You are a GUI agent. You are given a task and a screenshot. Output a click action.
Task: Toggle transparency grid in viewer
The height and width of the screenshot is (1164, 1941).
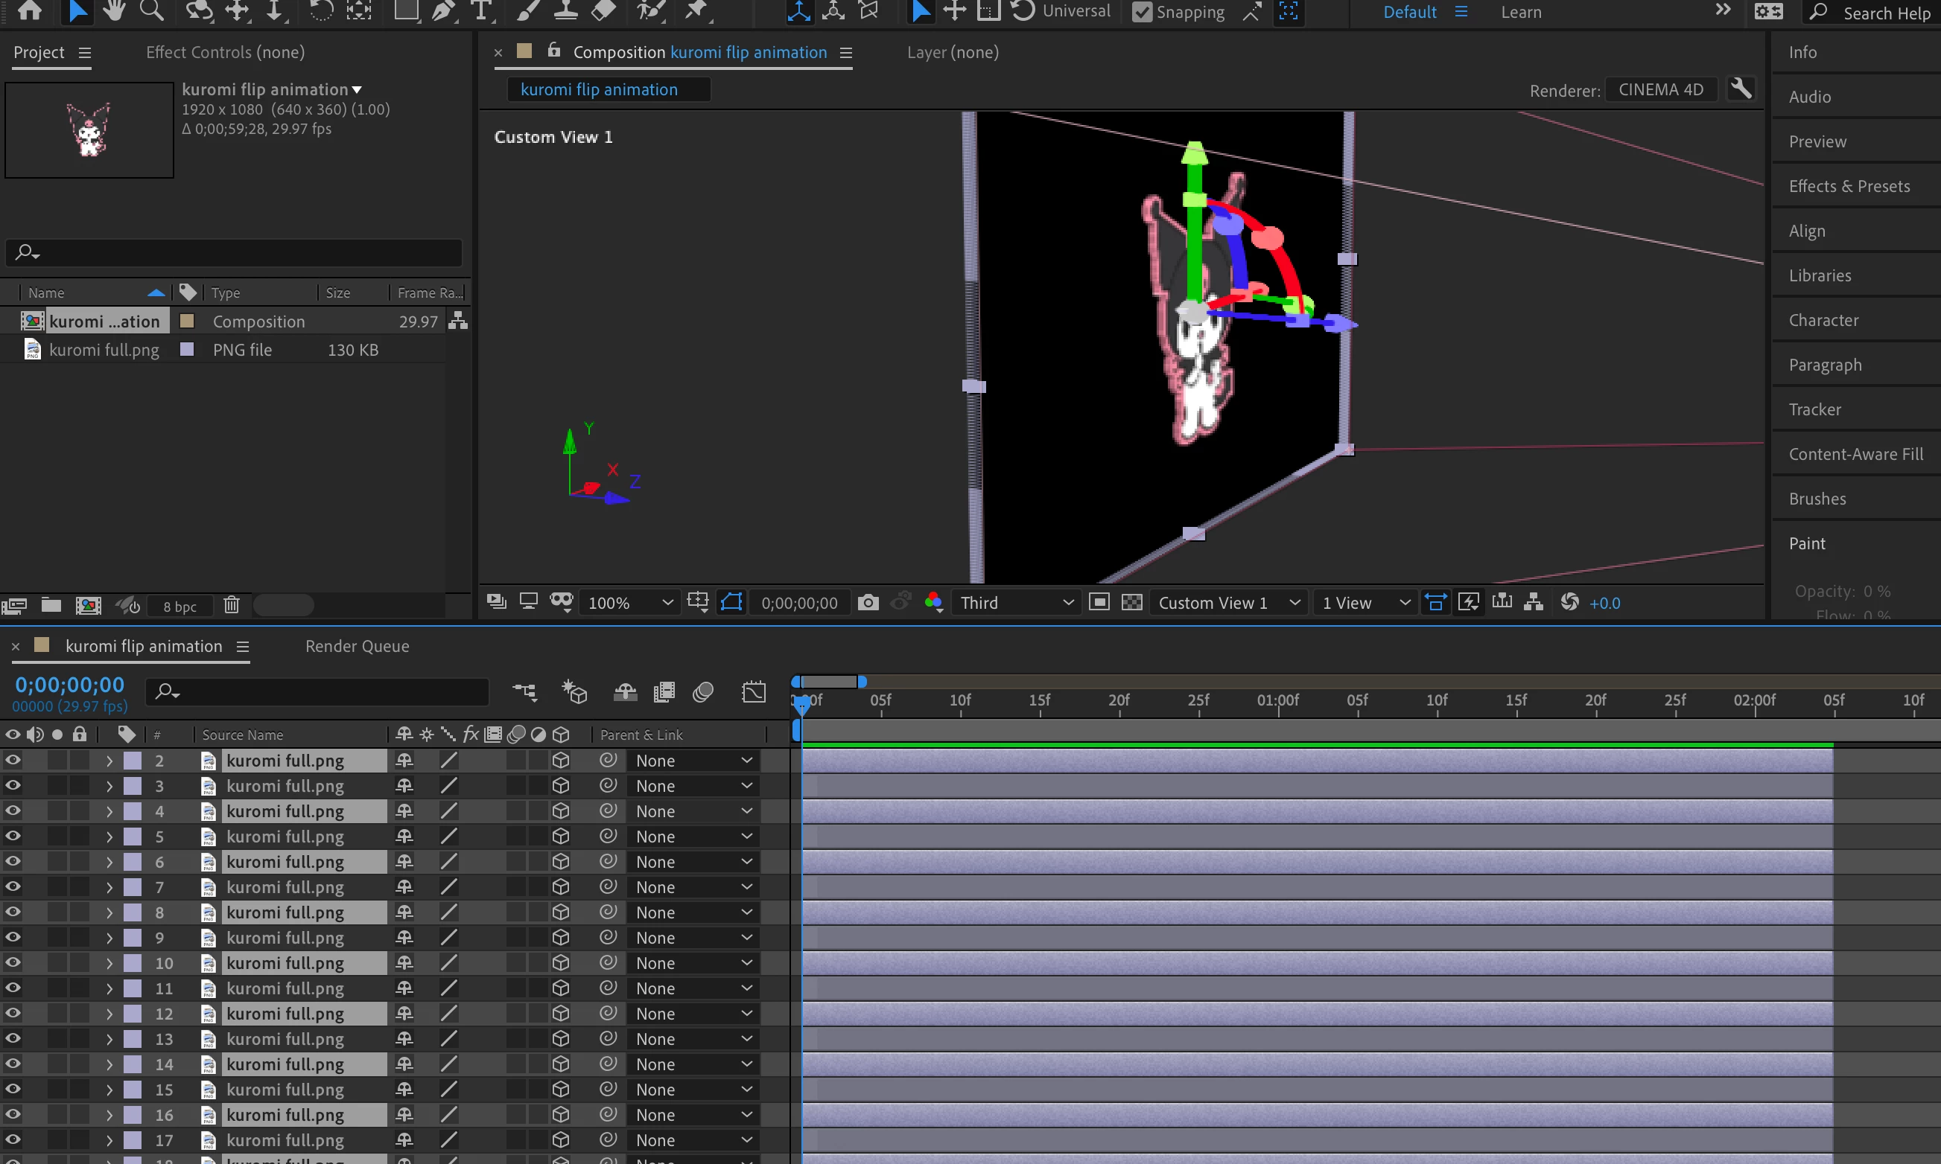pos(1132,602)
